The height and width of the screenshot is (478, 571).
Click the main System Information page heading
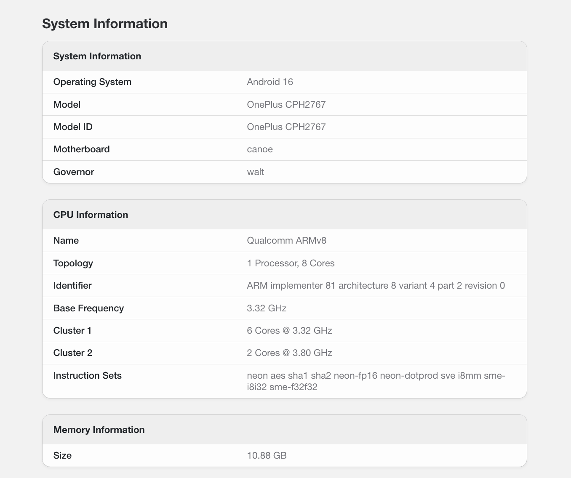click(x=105, y=24)
